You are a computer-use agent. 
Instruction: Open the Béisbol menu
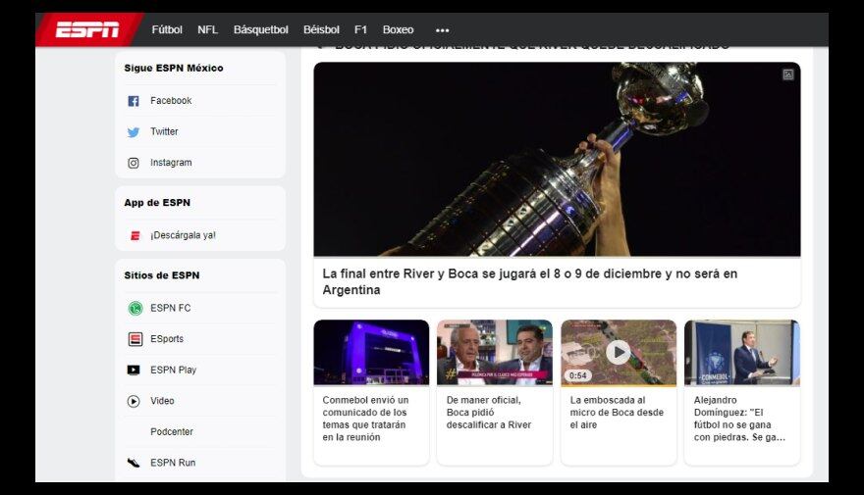coord(321,29)
